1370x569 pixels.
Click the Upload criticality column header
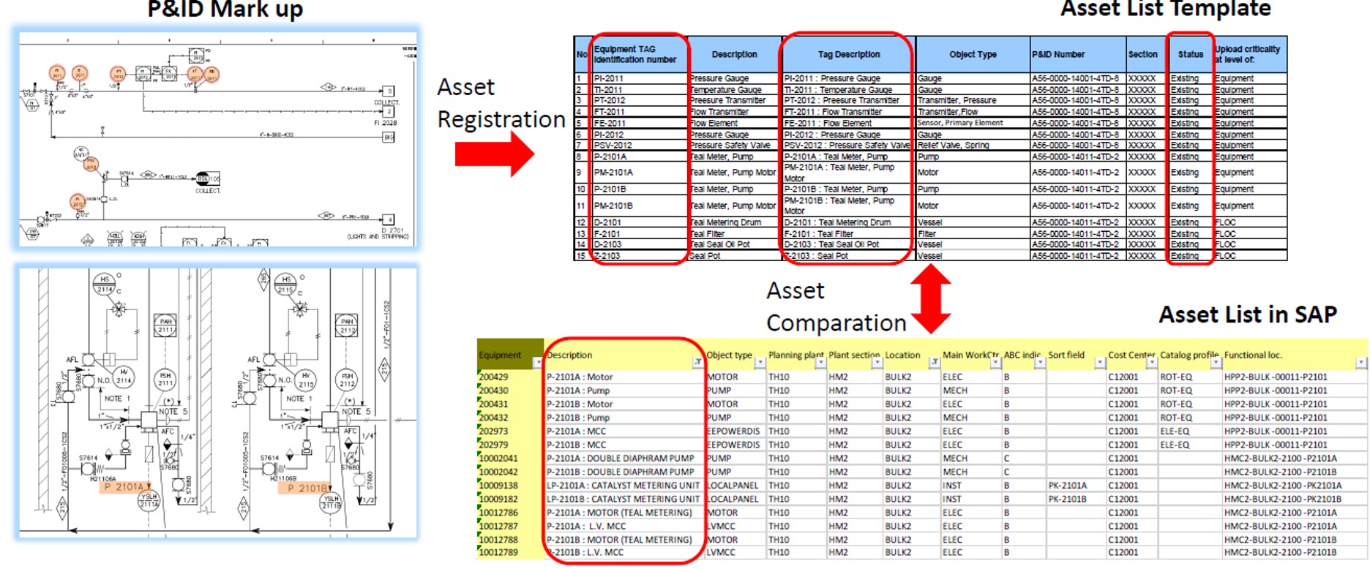point(1250,54)
